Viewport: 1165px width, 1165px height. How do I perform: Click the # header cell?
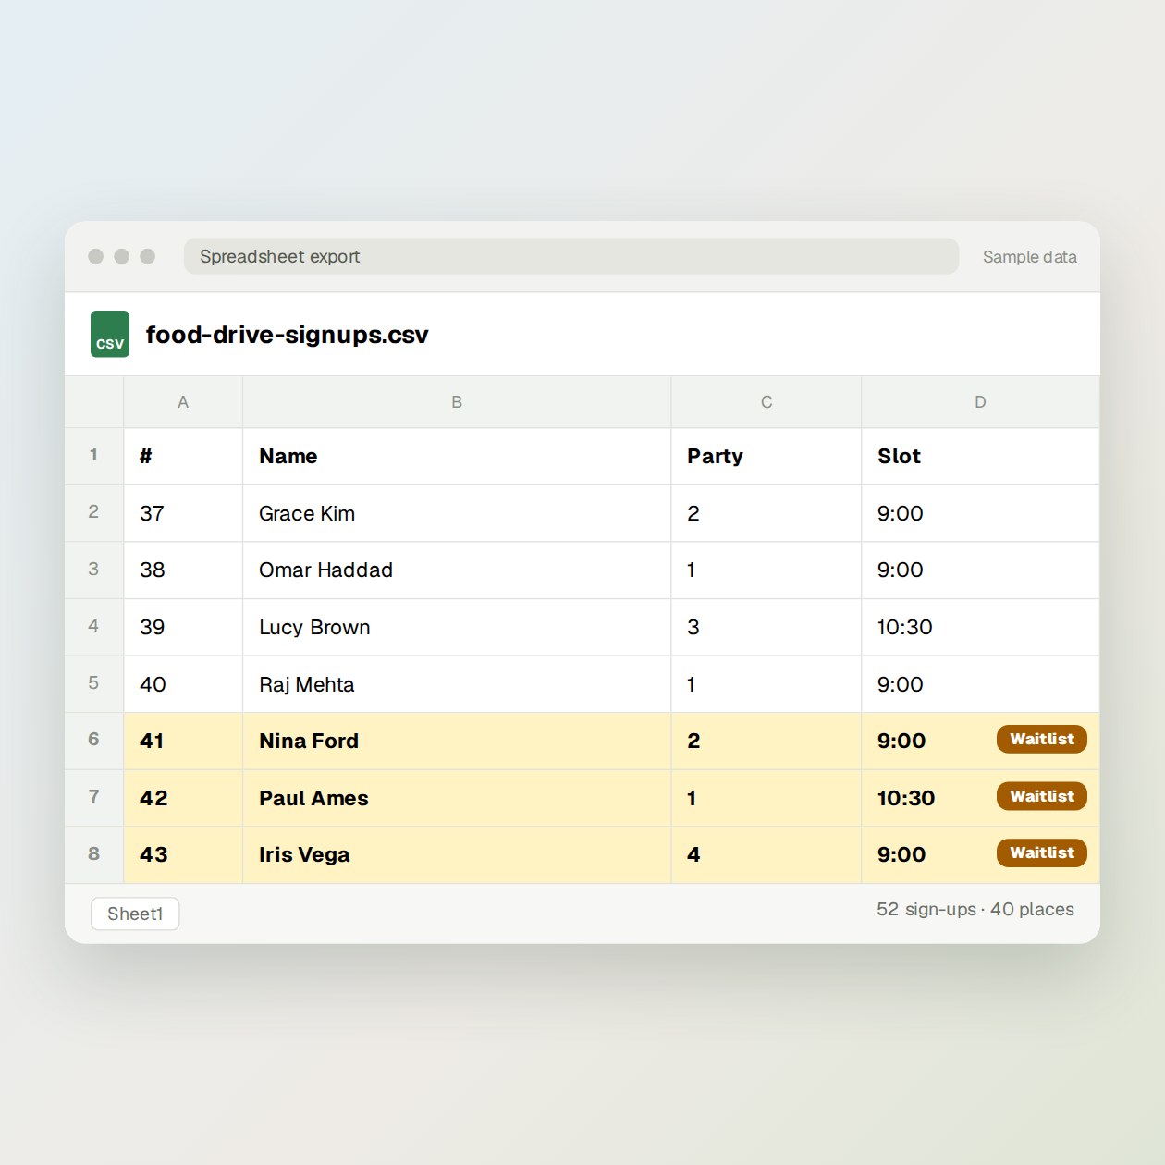(x=183, y=456)
